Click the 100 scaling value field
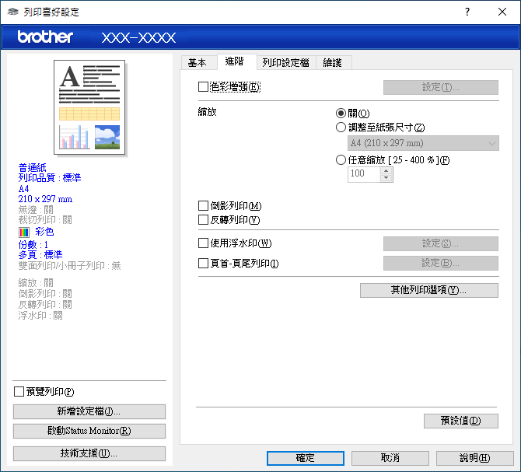The image size is (521, 472). point(364,174)
